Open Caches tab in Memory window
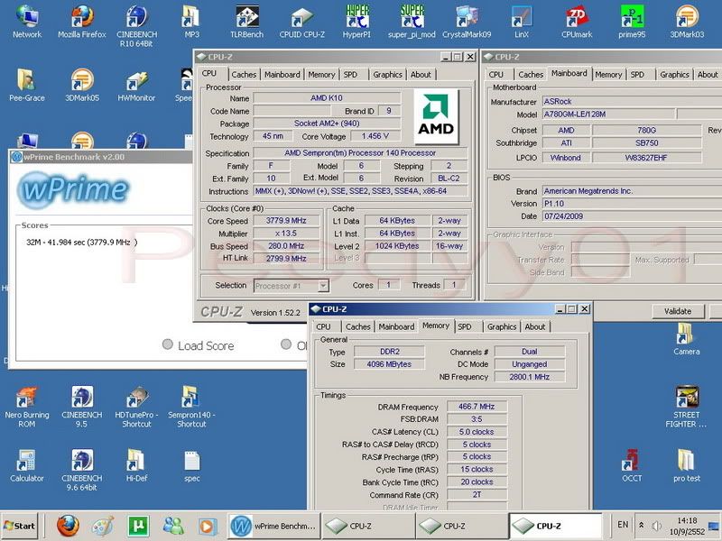Screen dimensions: 722x541 coord(357,326)
